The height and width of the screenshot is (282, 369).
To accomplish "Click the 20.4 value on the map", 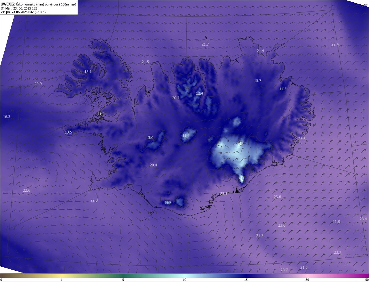I will (153, 165).
